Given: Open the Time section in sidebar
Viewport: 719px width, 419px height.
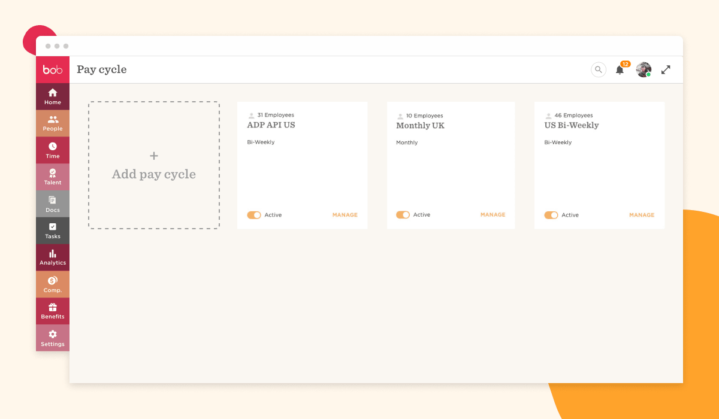Looking at the screenshot, I should click(x=53, y=150).
